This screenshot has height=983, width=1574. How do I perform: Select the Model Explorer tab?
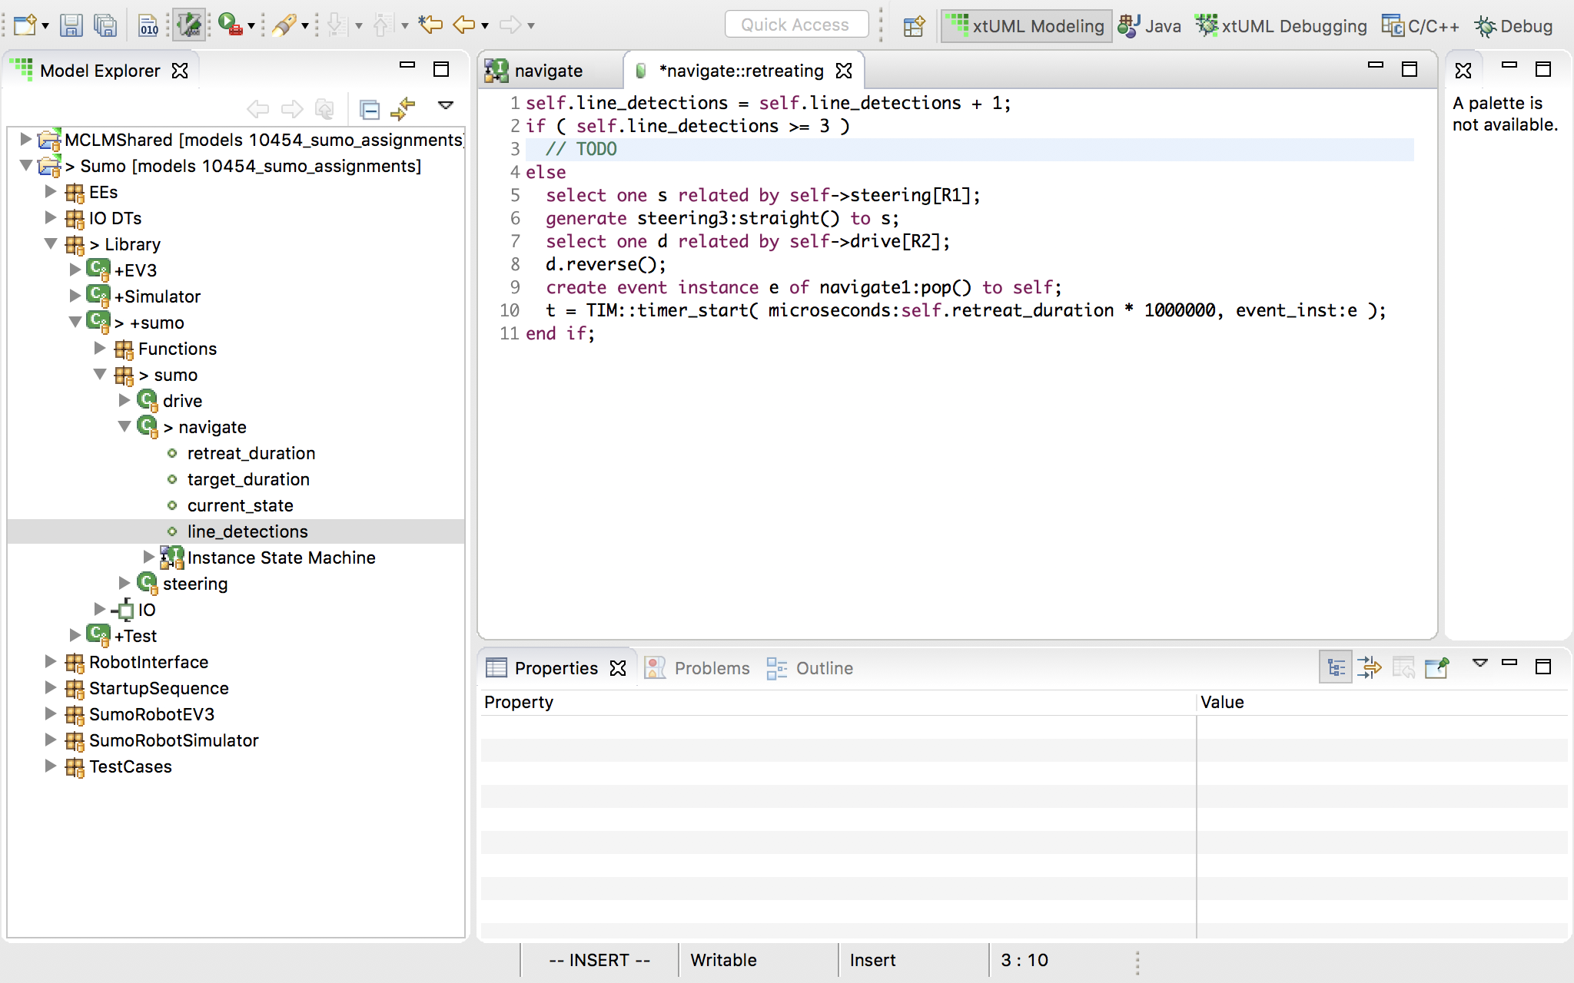pyautogui.click(x=100, y=71)
